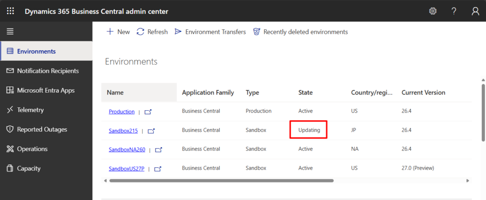
Task: Create a New environment
Action: [x=118, y=32]
